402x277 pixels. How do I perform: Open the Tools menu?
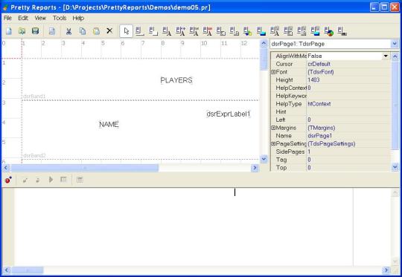(60, 18)
